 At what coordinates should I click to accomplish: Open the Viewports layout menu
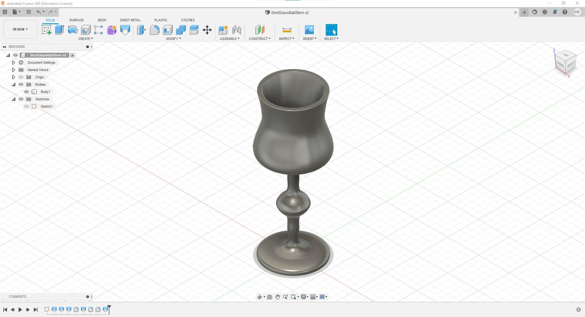(322, 297)
